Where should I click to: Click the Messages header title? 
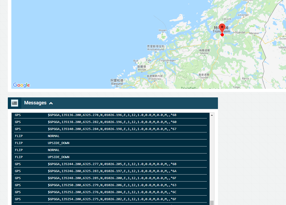(x=35, y=103)
